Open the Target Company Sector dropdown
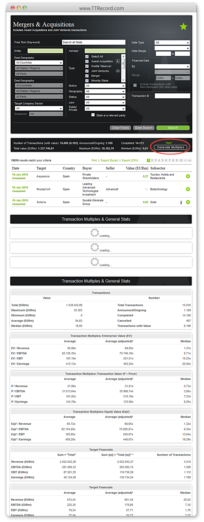This screenshot has width=204, height=522. 39,108
